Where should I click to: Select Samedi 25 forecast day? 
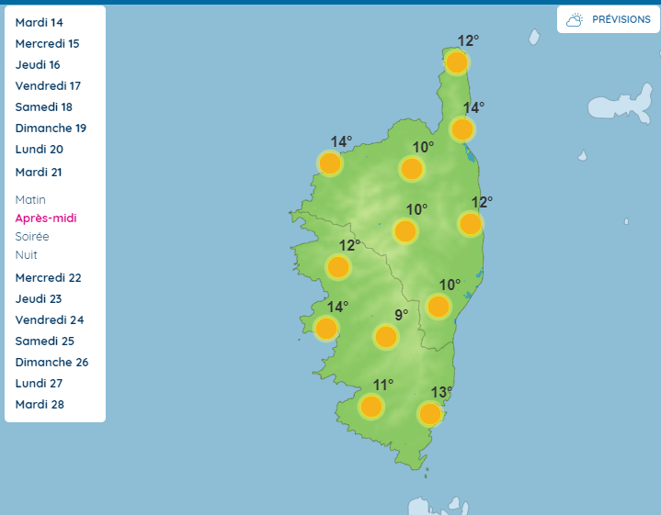[45, 341]
